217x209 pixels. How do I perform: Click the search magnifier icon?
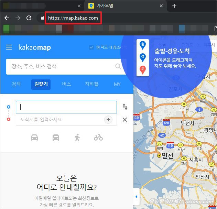(118, 66)
